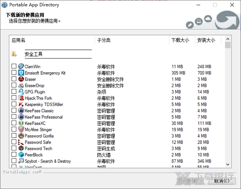Tick the McAfee Stinger checkbox
This screenshot has height=189, width=241.
pyautogui.click(x=14, y=129)
